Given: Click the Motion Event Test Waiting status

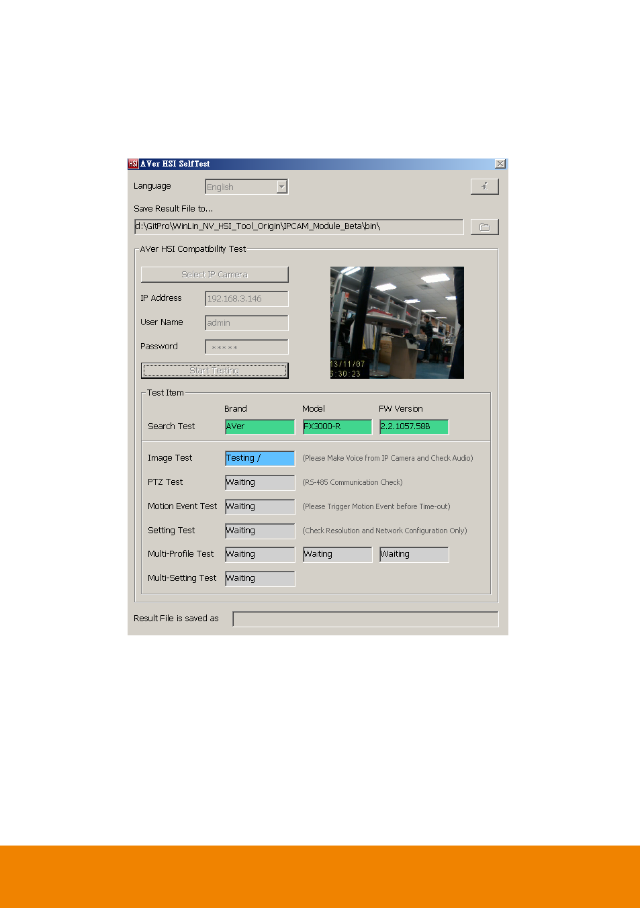Looking at the screenshot, I should 260,506.
